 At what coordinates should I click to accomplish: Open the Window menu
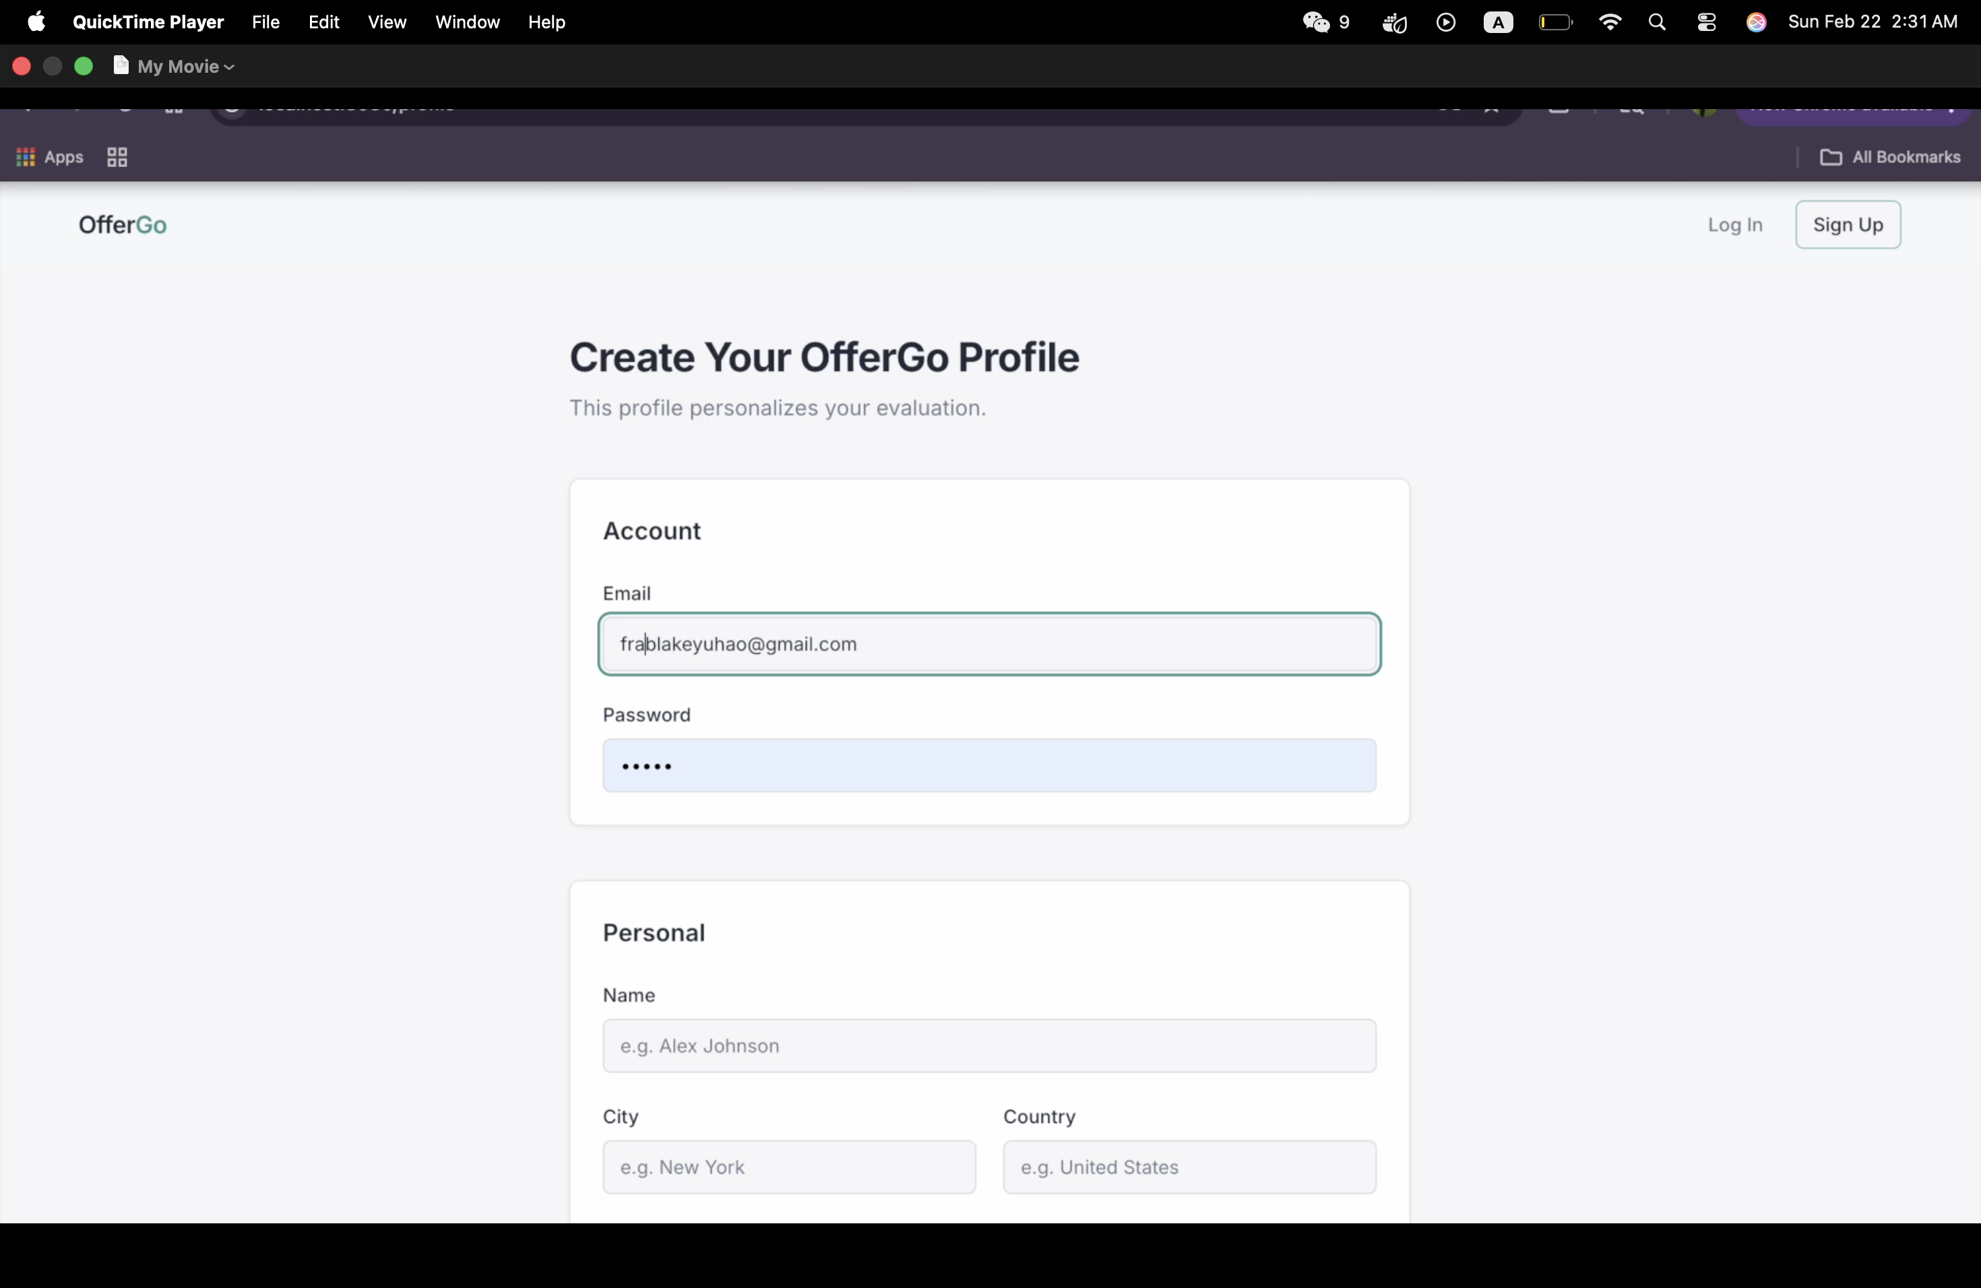(467, 22)
